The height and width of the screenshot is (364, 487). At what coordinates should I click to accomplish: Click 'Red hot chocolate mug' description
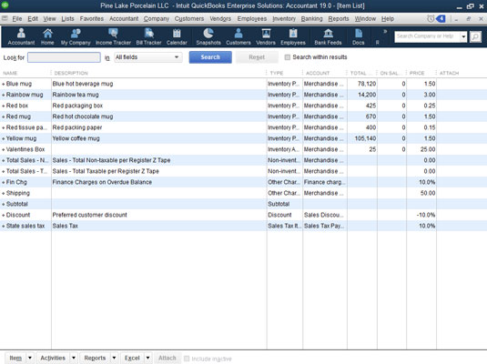83,116
